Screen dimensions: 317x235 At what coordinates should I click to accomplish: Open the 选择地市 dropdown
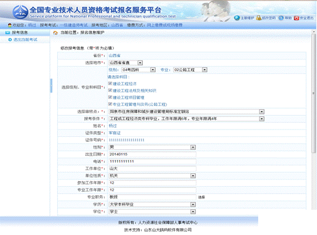coord(126,63)
